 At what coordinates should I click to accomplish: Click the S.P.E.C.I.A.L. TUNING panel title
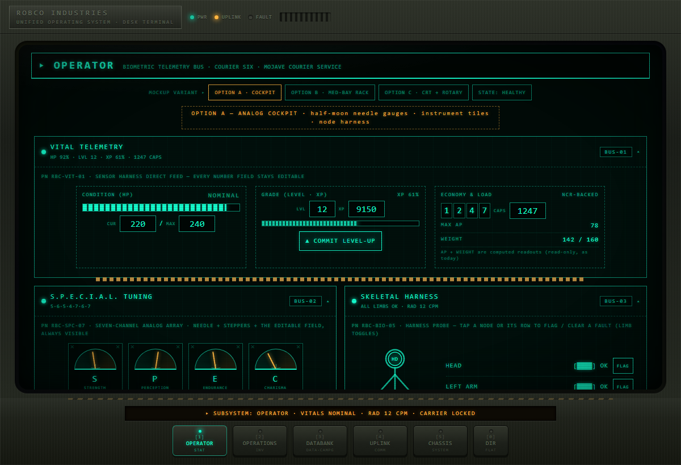point(102,297)
